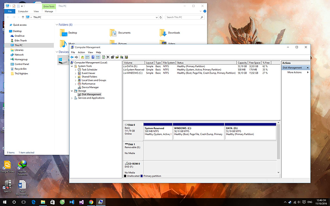Click the last toolbar icon after Explore

click(x=126, y=57)
